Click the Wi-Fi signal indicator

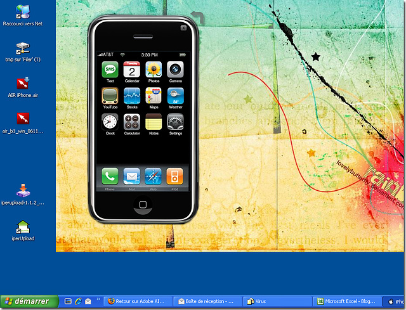122,55
